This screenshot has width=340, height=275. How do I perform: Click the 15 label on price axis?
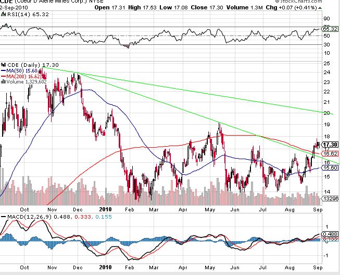(x=326, y=176)
